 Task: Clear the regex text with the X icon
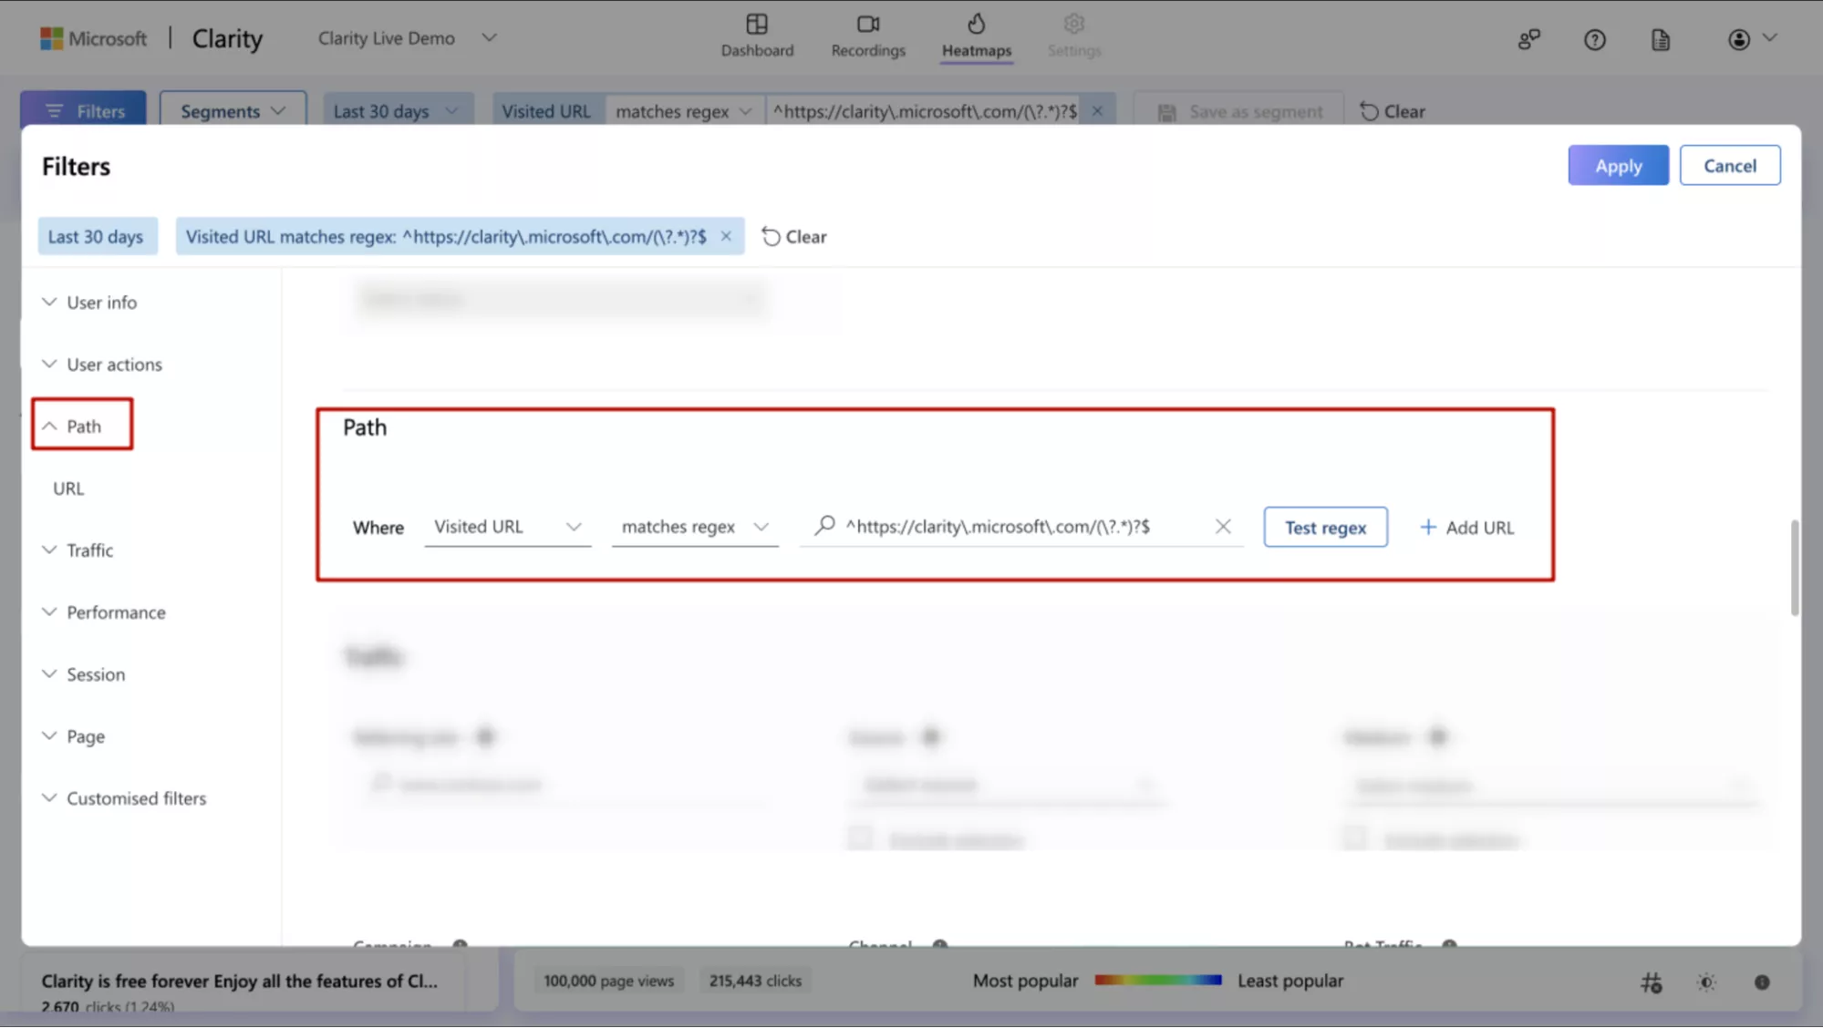1223,527
